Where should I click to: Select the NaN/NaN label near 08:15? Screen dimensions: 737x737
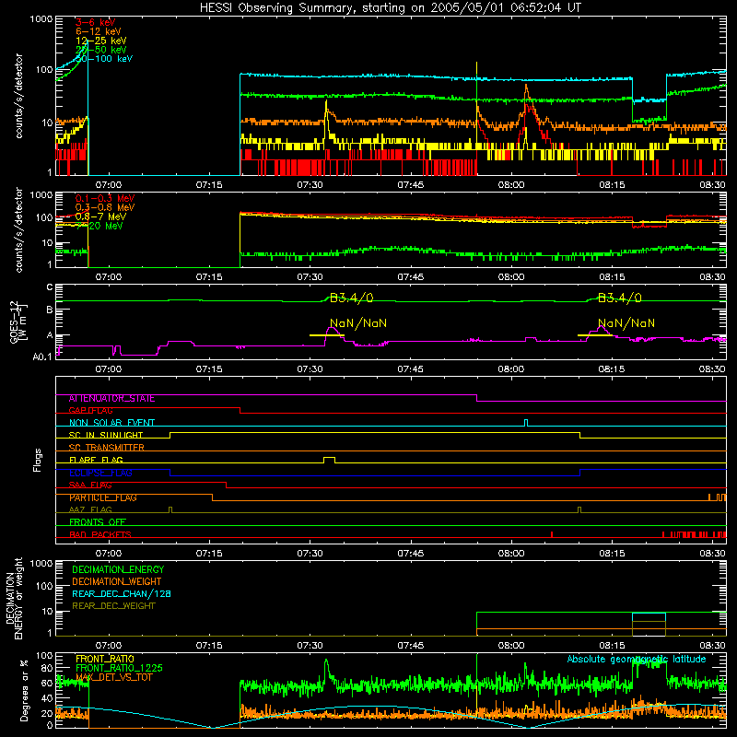[626, 323]
